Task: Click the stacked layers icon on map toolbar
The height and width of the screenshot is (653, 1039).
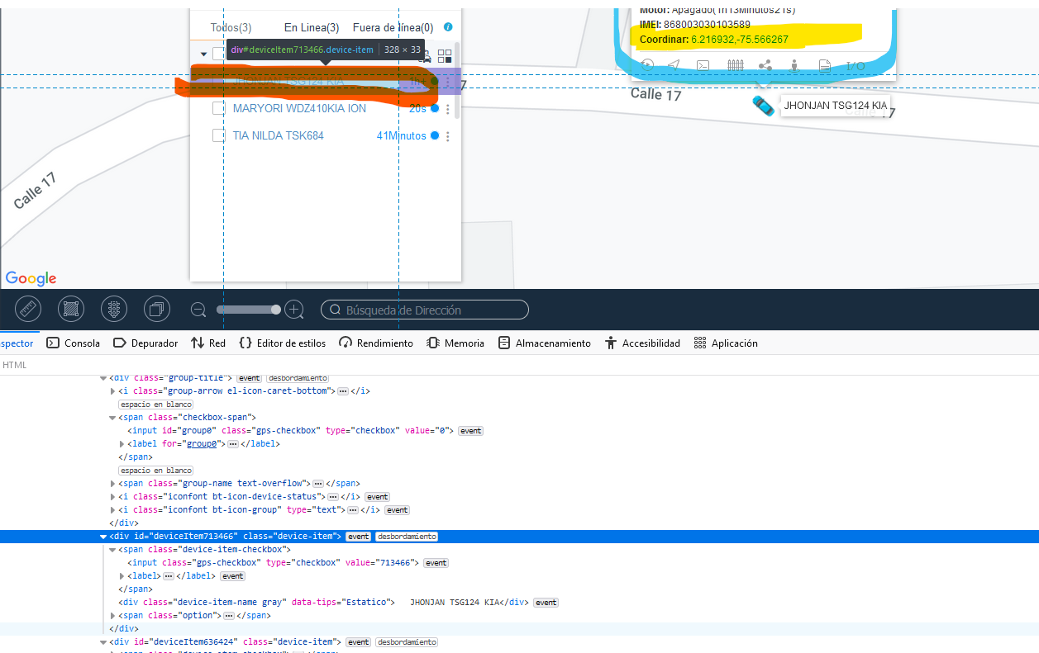Action: click(x=156, y=310)
